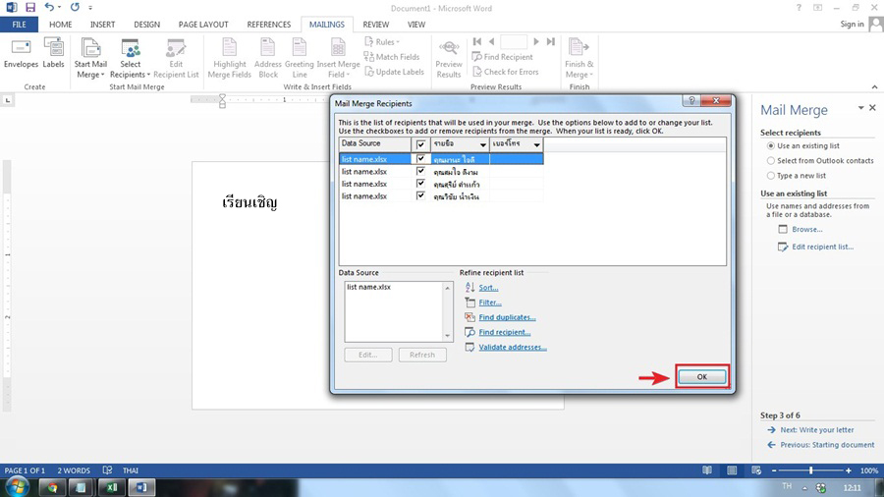Click Edit recipient list... in pane
Screen dimensions: 884x497
(x=822, y=247)
